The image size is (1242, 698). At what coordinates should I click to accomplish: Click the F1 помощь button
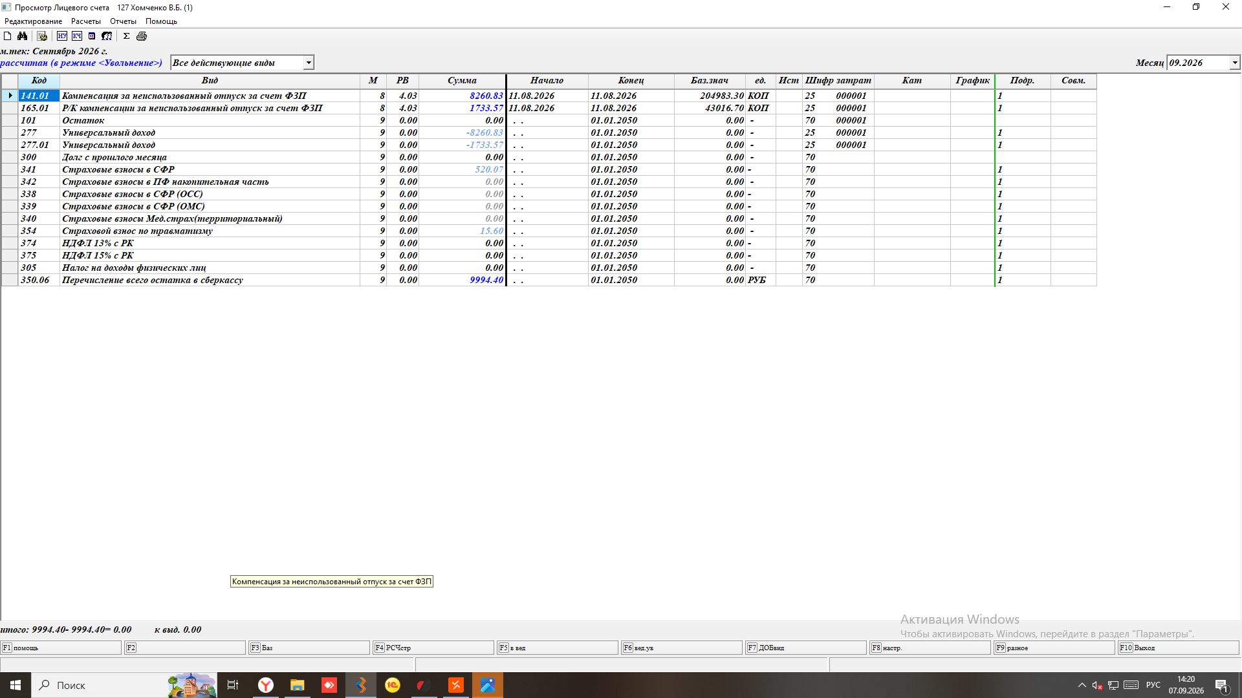(x=61, y=648)
